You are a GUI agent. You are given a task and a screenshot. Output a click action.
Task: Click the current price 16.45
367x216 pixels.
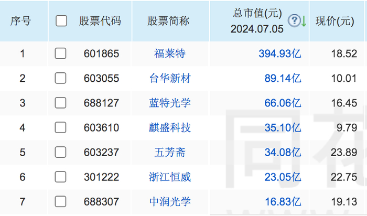[x=344, y=103]
